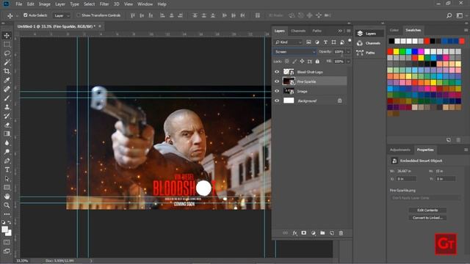Image resolution: width=470 pixels, height=264 pixels.
Task: Expand the Layers panel menu
Action: pyautogui.click(x=349, y=31)
